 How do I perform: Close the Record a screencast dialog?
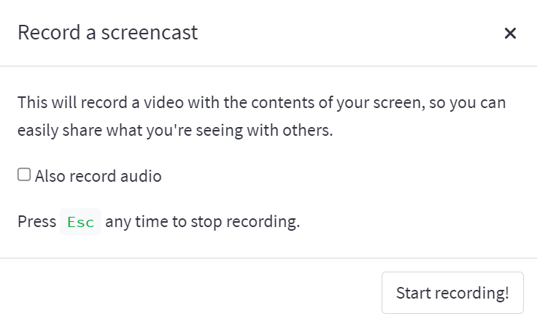pyautogui.click(x=510, y=33)
